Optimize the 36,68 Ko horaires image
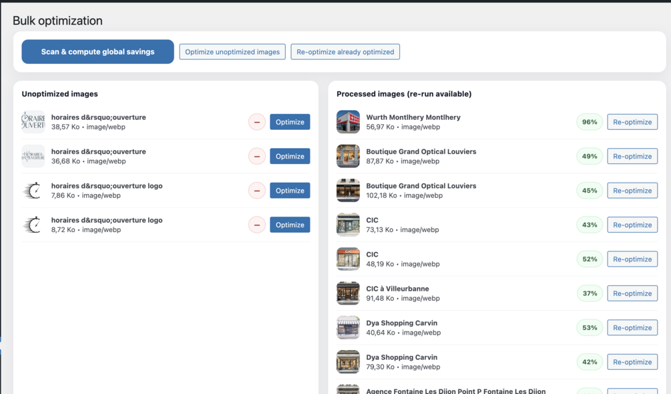Image resolution: width=671 pixels, height=394 pixels. (290, 157)
